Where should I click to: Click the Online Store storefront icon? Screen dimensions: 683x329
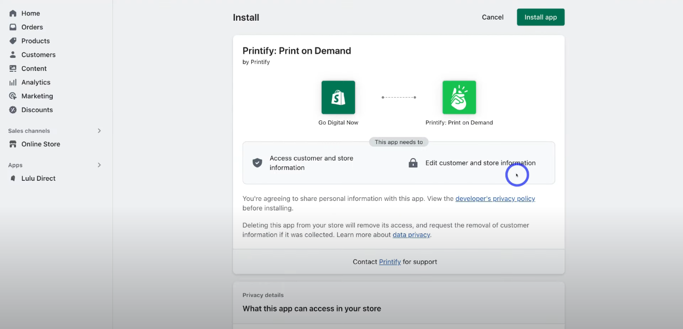[x=13, y=144]
